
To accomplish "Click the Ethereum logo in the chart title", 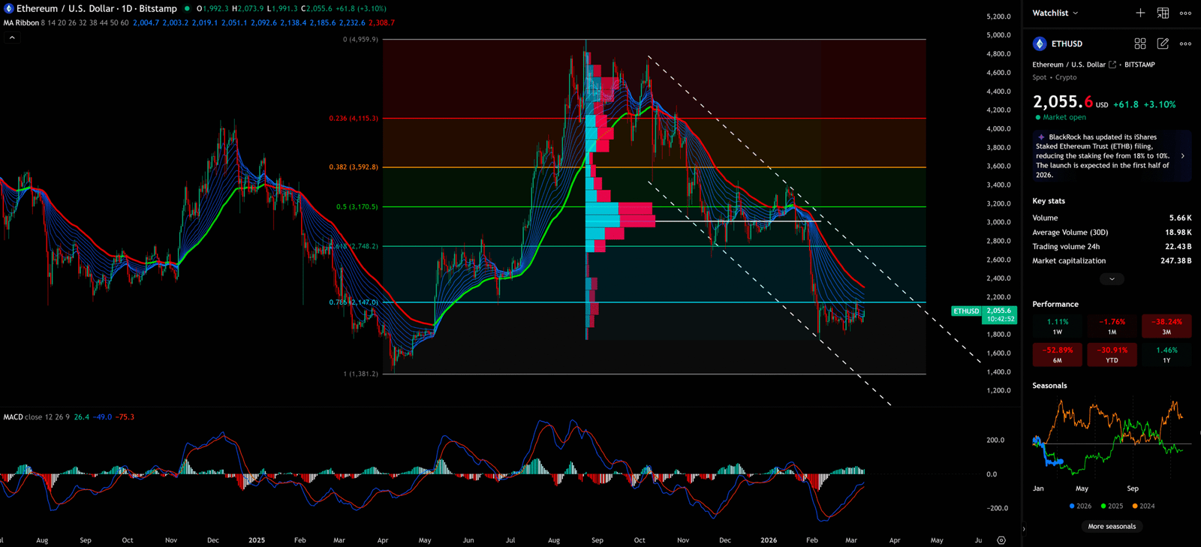I will point(8,8).
